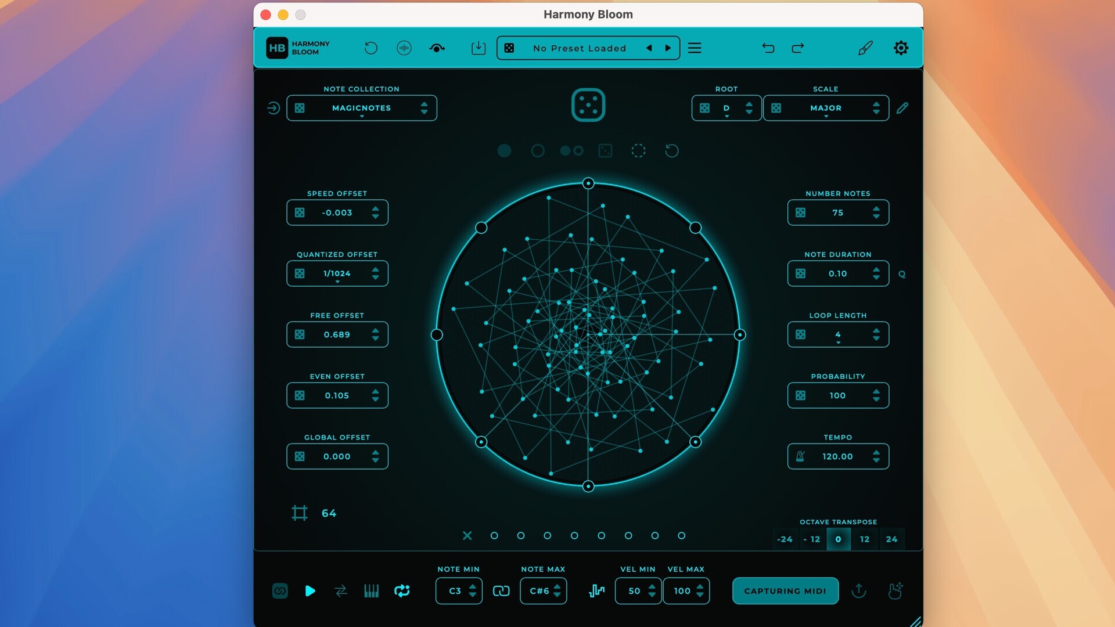Randomize Probability with dice icon
1115x627 pixels.
tap(800, 395)
